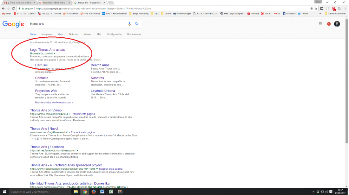Expand the vimeo.com result dropdown arrow
The height and width of the screenshot is (195, 349).
click(69, 114)
